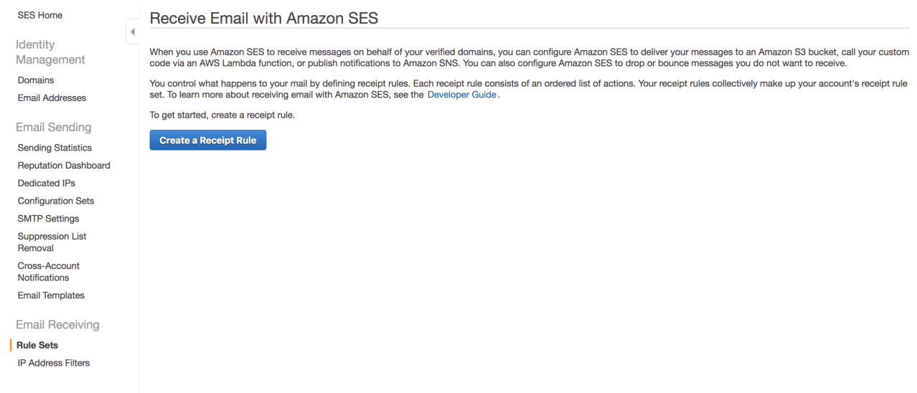View Sending Statistics
The image size is (917, 393).
tap(55, 148)
